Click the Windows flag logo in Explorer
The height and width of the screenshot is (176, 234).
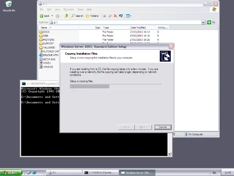pos(214,10)
